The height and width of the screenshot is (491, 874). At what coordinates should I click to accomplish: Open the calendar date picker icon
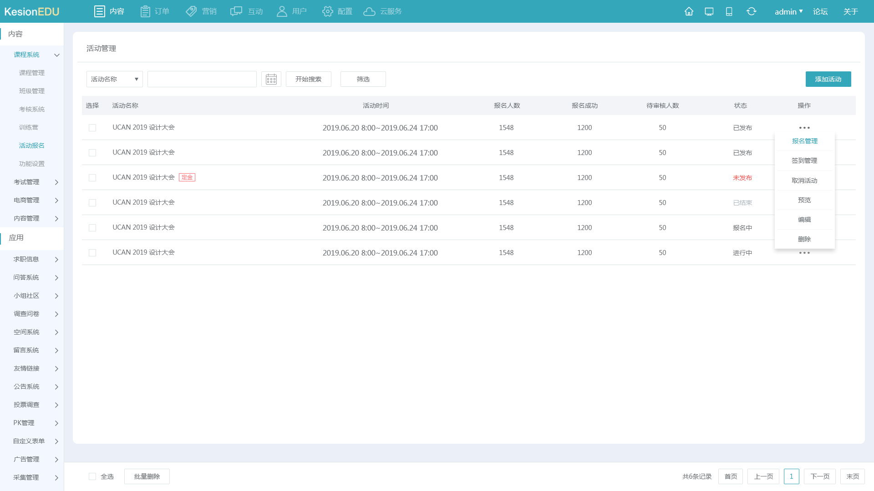[271, 79]
